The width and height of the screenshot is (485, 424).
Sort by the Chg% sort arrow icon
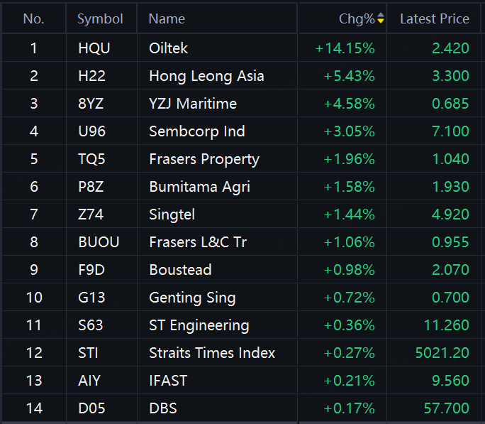point(381,18)
